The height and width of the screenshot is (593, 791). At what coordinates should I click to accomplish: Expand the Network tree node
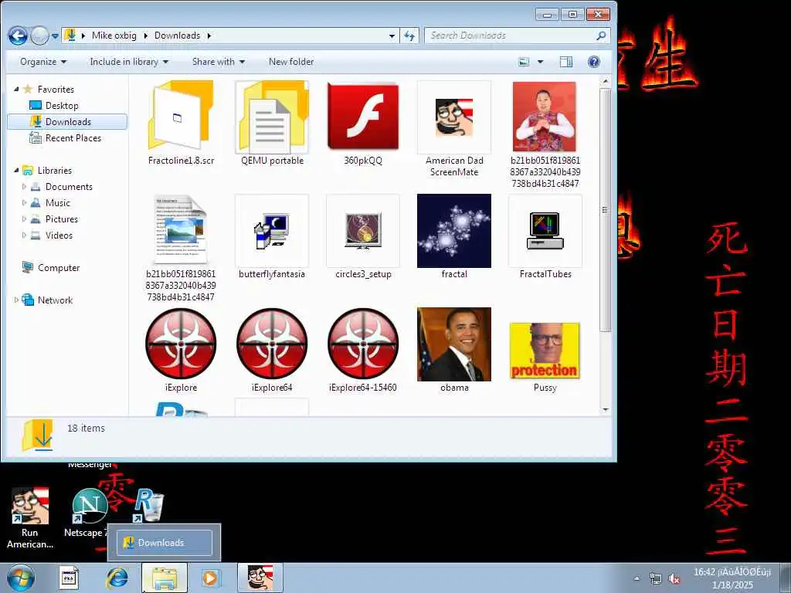16,300
